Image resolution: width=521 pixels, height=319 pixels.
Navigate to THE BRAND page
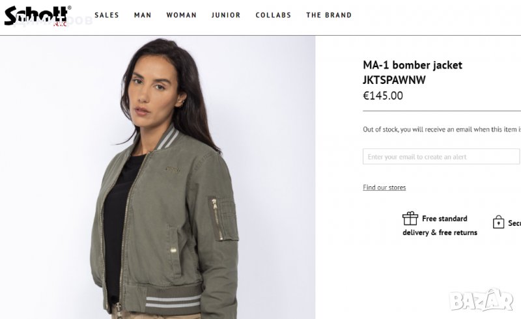[329, 15]
